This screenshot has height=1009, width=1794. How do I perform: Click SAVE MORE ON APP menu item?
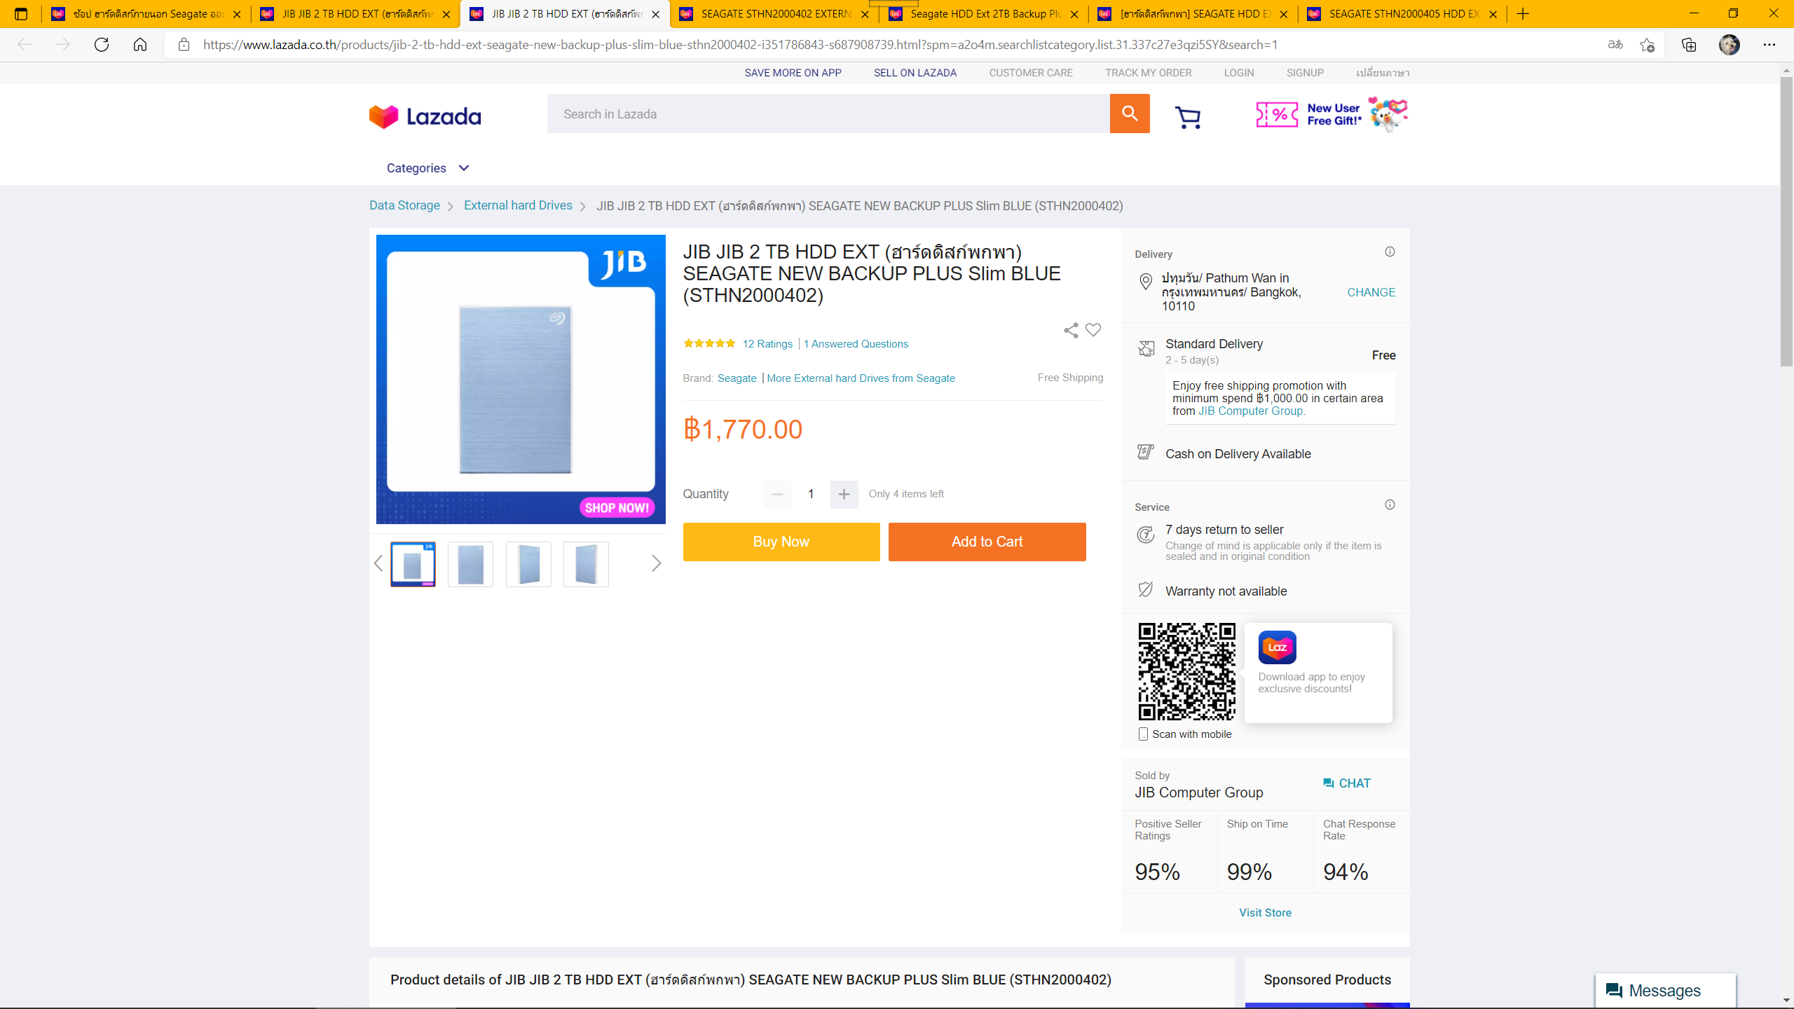[x=793, y=73]
